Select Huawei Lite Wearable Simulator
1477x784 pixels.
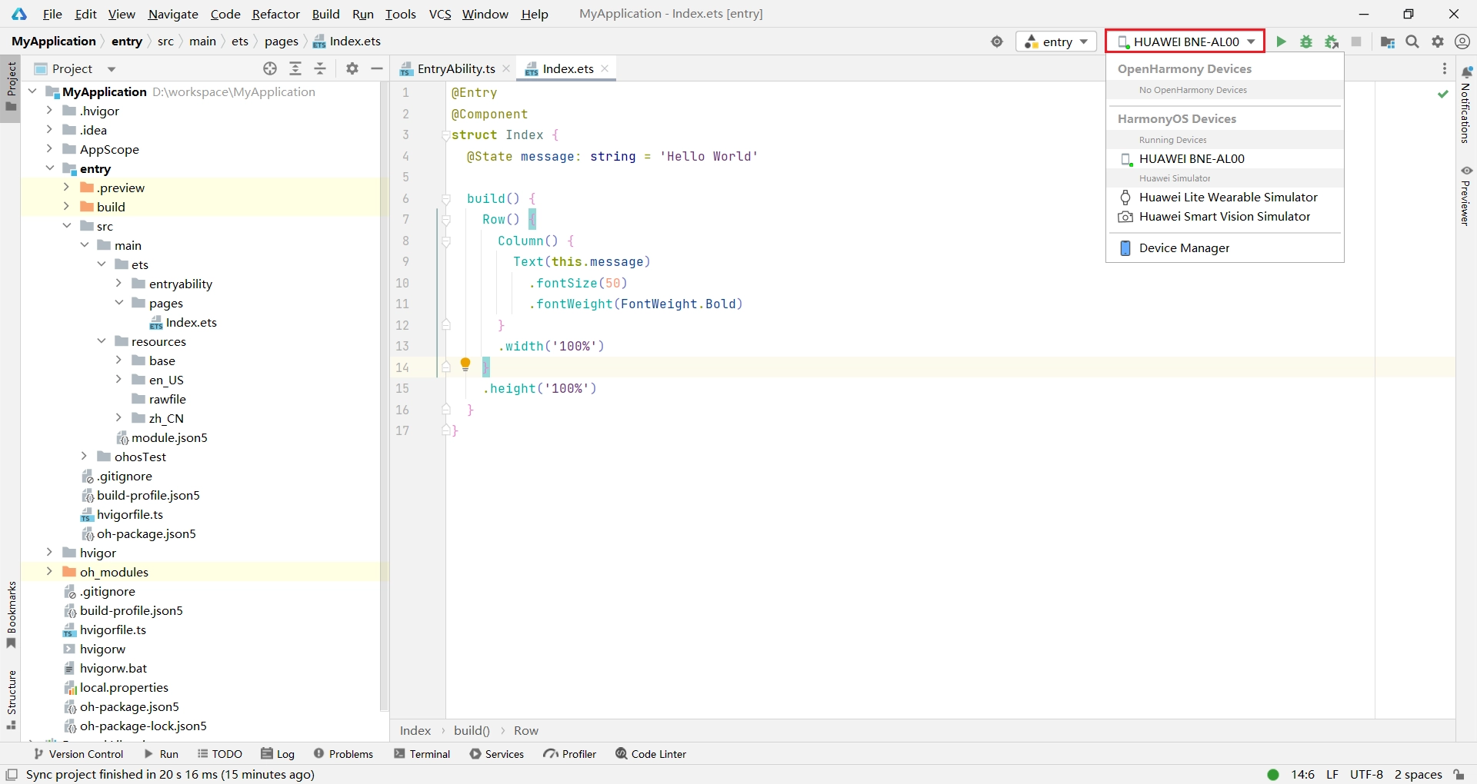tap(1228, 198)
